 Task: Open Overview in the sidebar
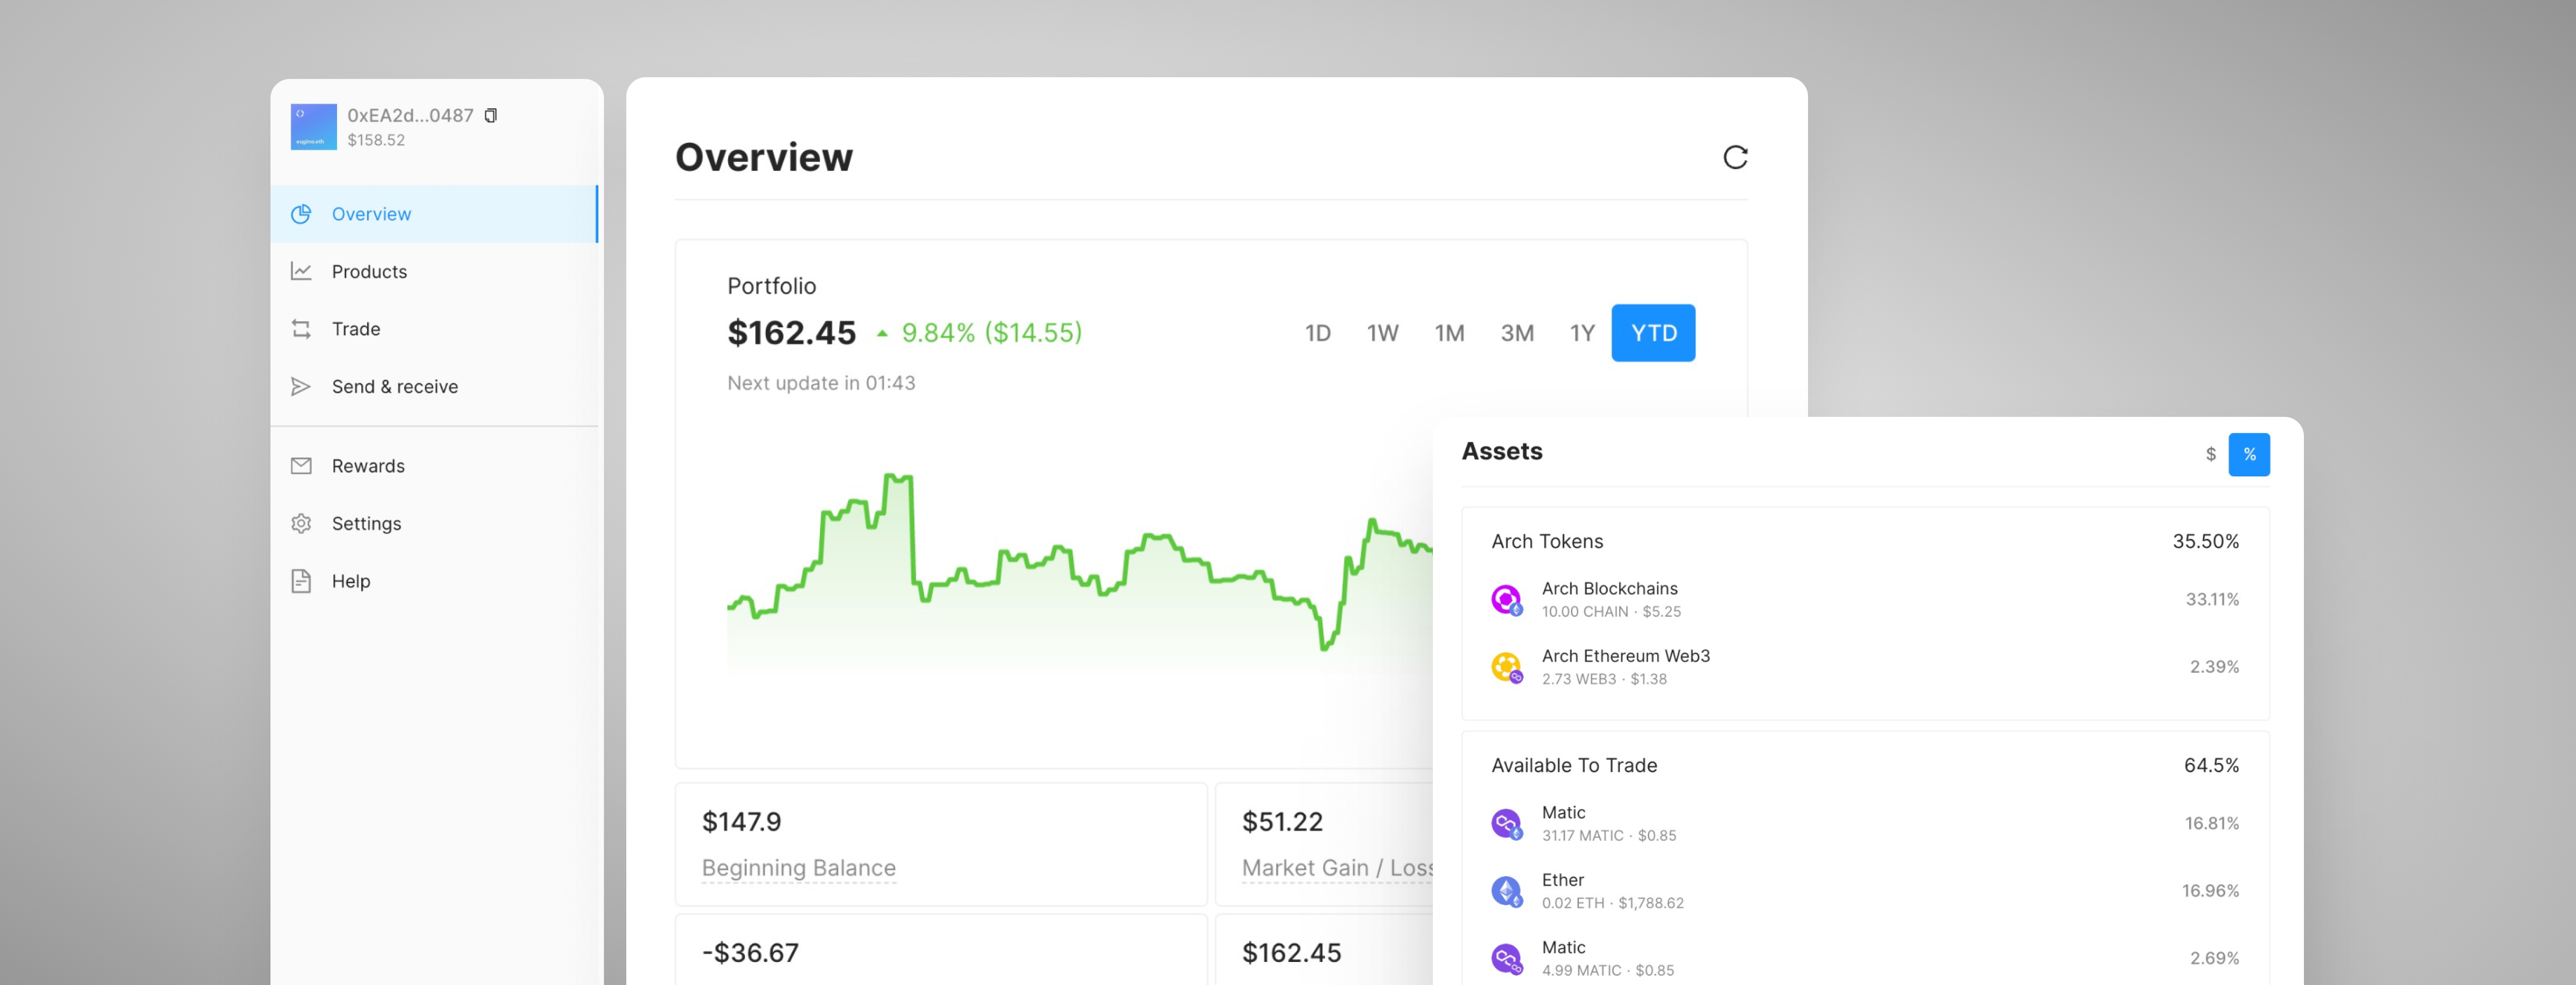[371, 214]
